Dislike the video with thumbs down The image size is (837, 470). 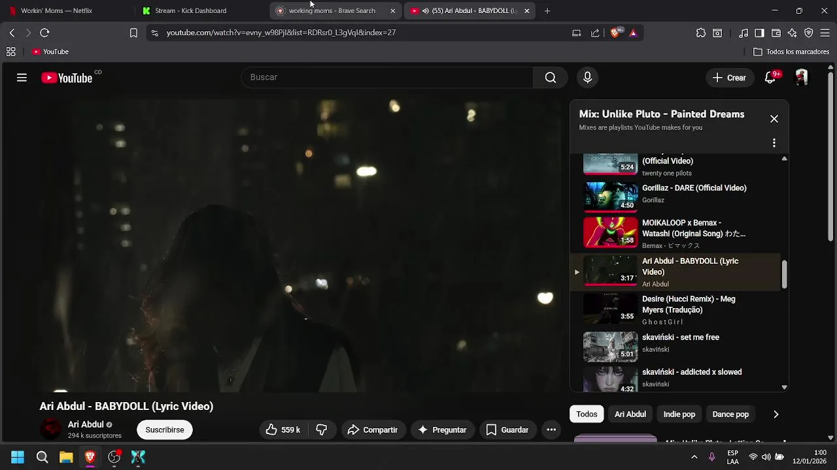click(x=322, y=430)
